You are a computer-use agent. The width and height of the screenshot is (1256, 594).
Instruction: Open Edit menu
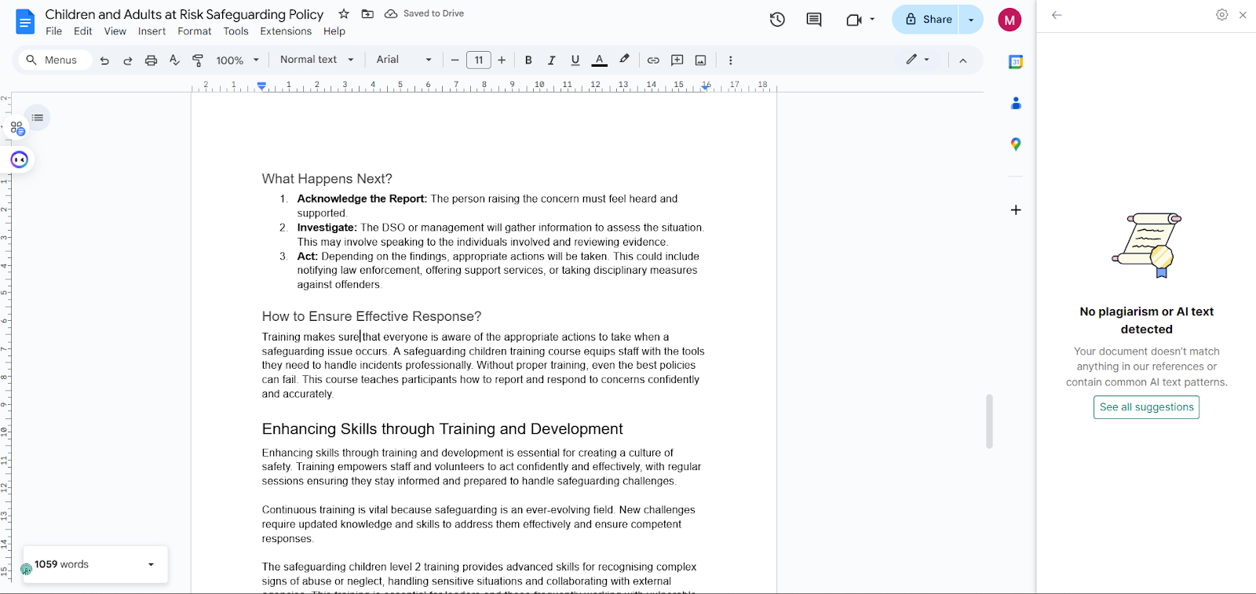click(82, 31)
